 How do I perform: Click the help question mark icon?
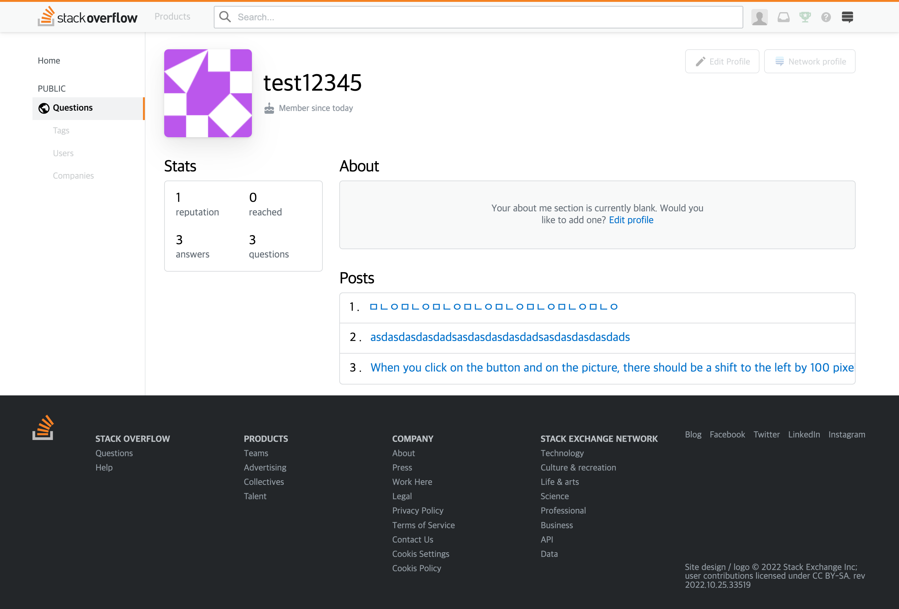[826, 17]
